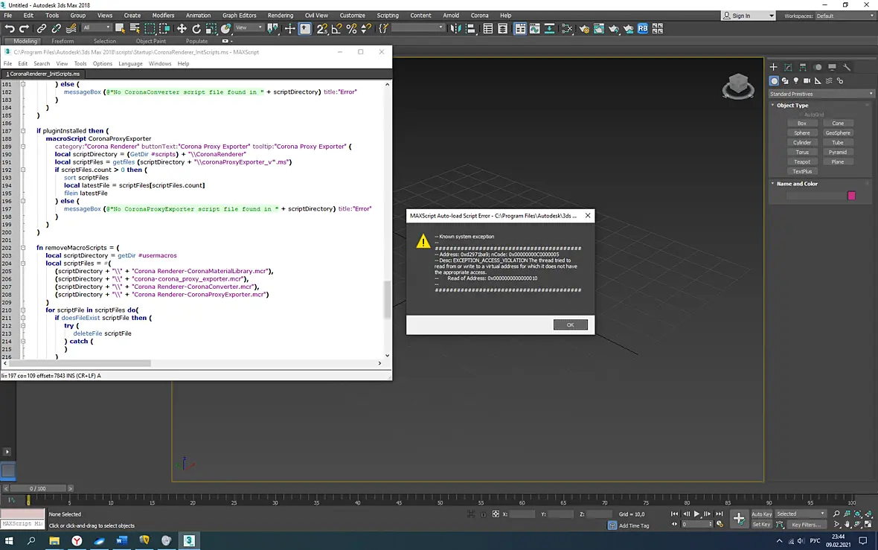Image resolution: width=878 pixels, height=550 pixels.
Task: Go to the start frame
Action: point(674,514)
